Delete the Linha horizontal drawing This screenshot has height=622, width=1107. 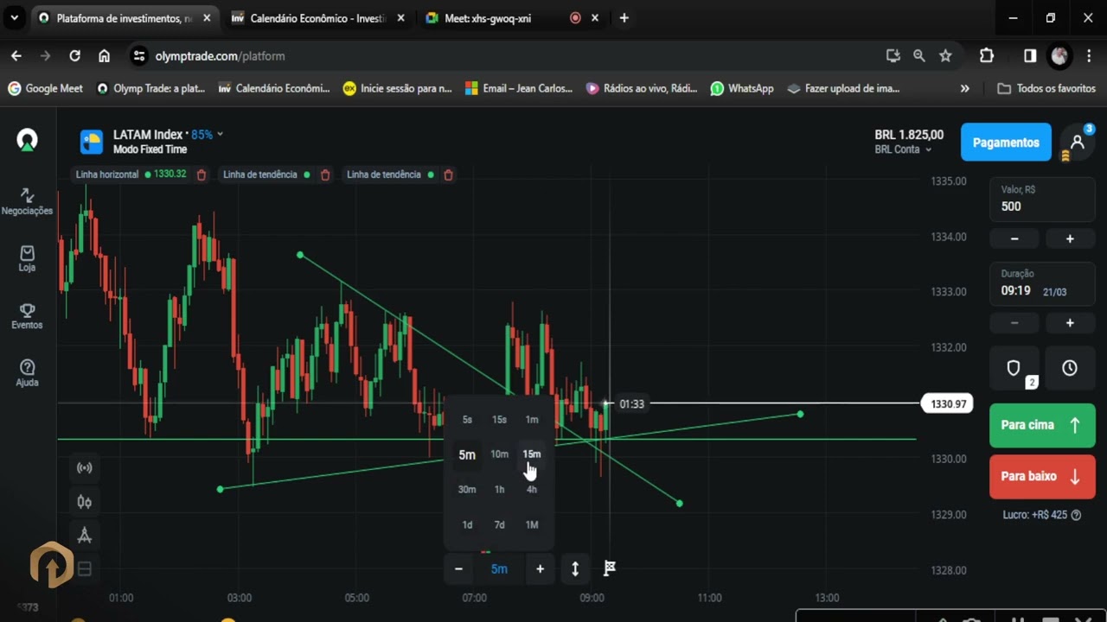point(202,175)
